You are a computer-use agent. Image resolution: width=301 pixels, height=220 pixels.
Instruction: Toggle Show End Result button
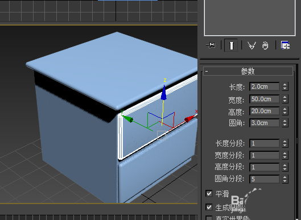coord(231,45)
